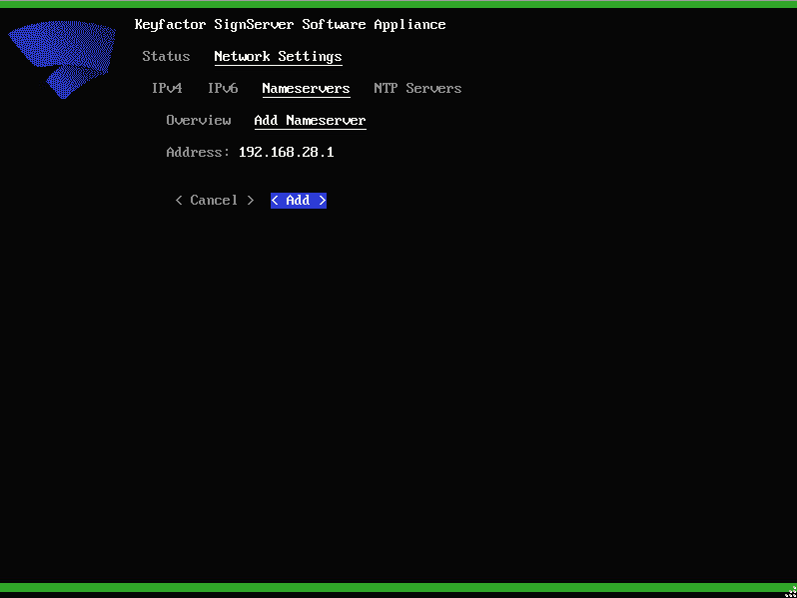Select the Add Nameserver sub-tab

(x=310, y=121)
